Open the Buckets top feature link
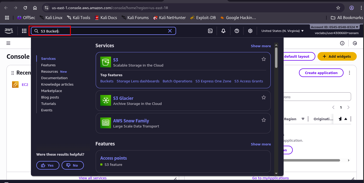Screen dimensions: 364x183 [107, 81]
